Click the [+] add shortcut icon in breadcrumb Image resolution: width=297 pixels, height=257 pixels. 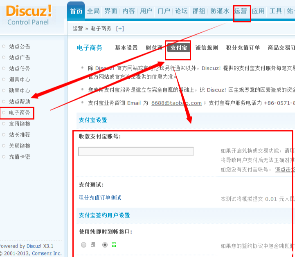pyautogui.click(x=120, y=29)
